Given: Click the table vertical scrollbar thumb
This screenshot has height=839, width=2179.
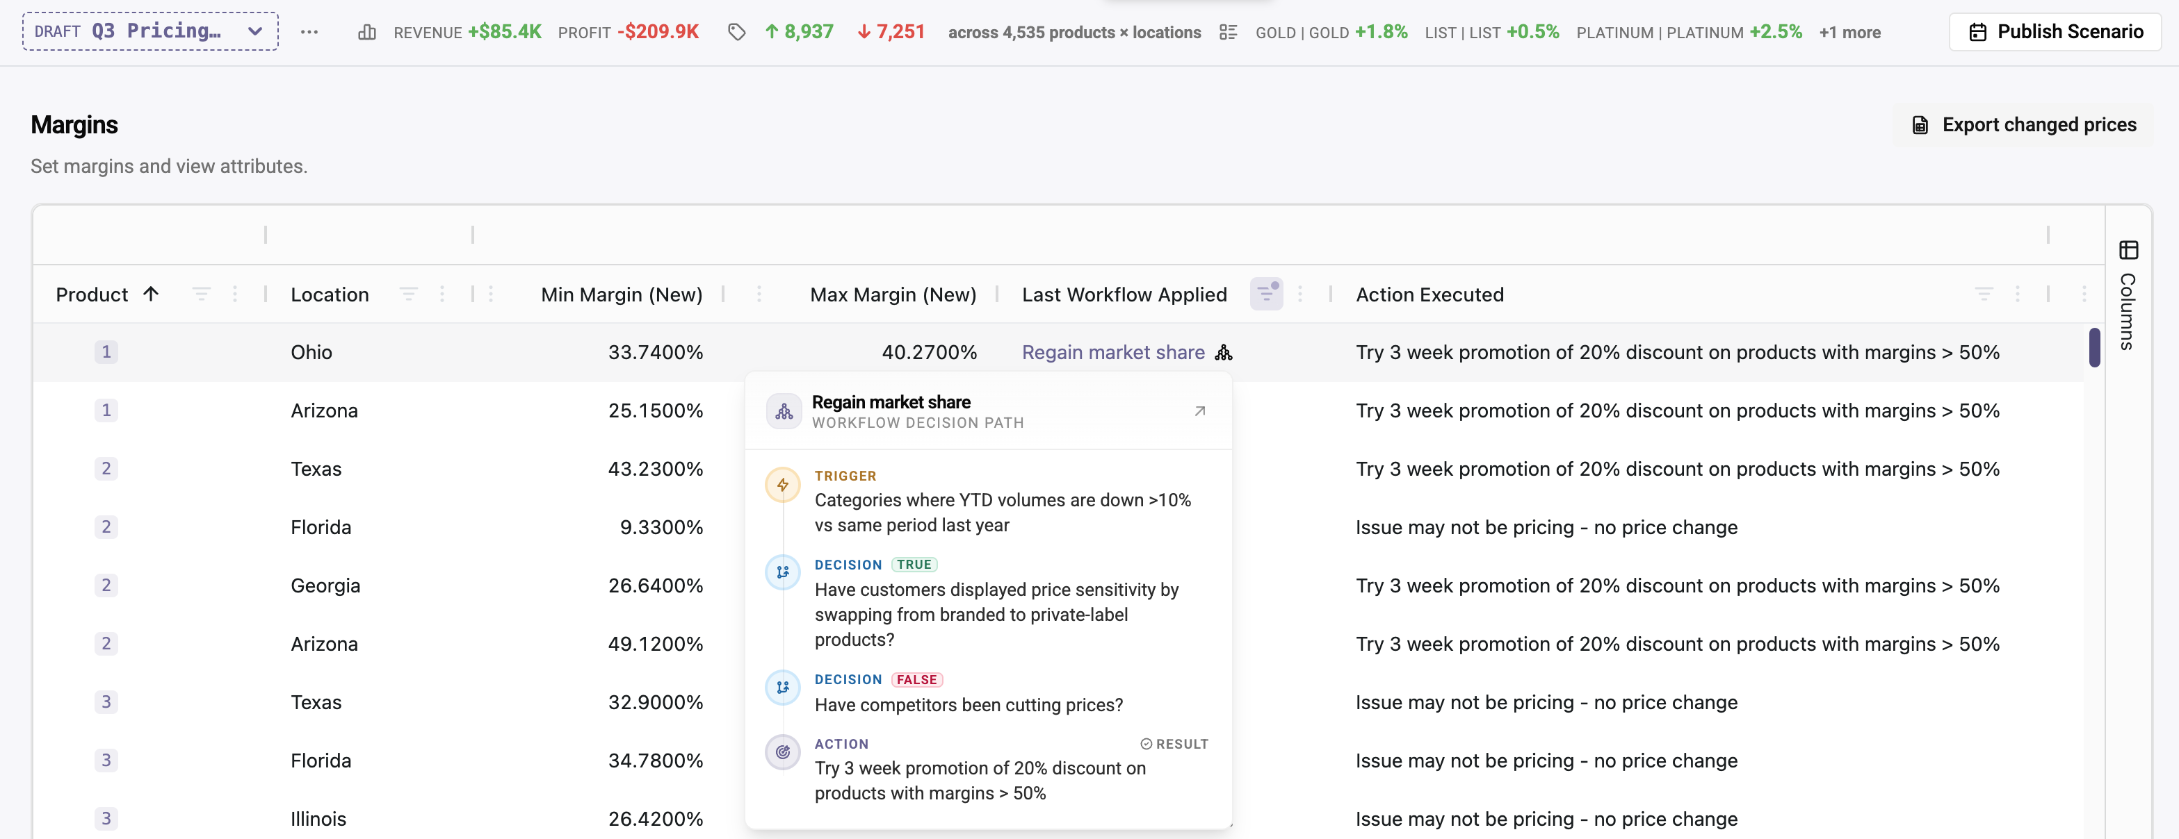Looking at the screenshot, I should pyautogui.click(x=2094, y=347).
